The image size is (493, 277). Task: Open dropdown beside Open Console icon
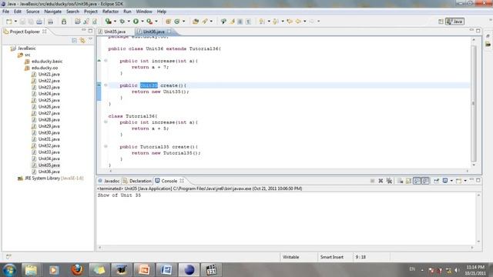coord(465,181)
